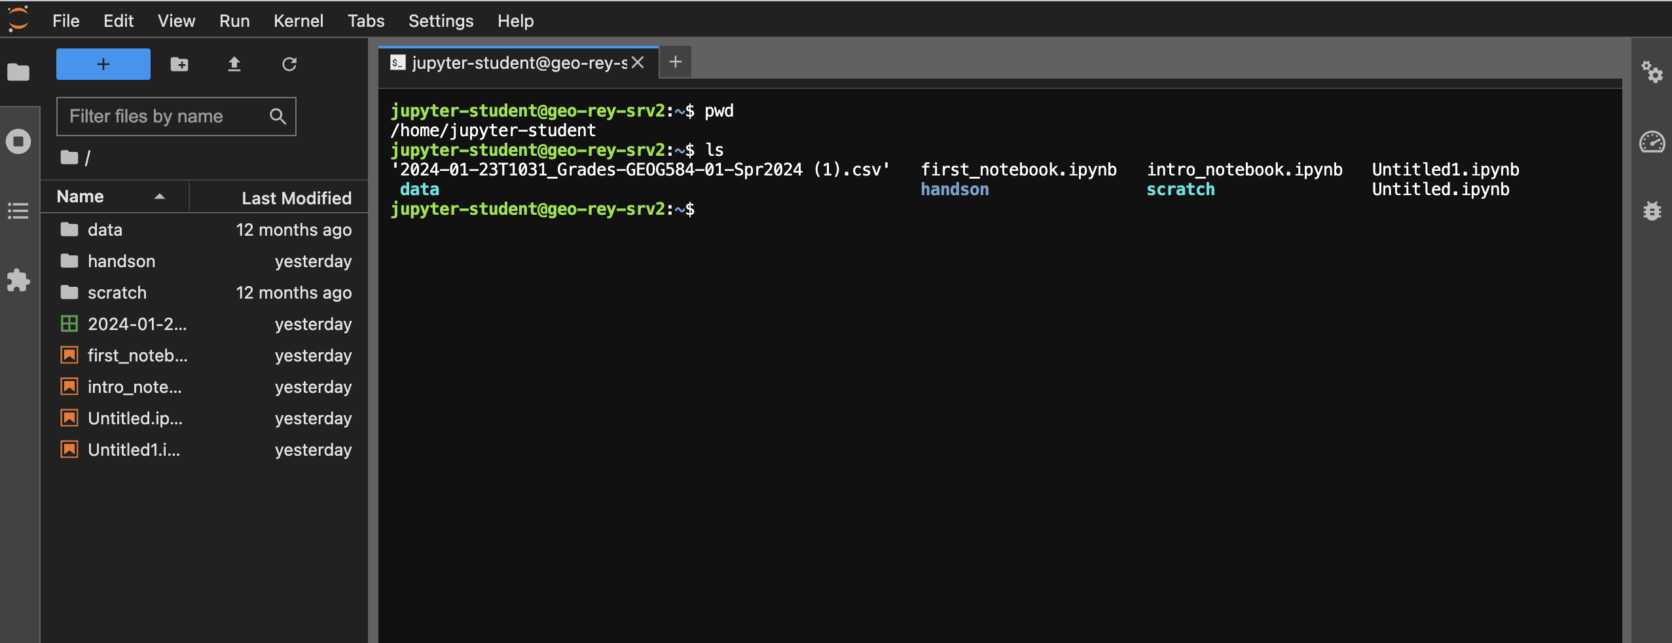Open the Kernel menu

pos(298,21)
